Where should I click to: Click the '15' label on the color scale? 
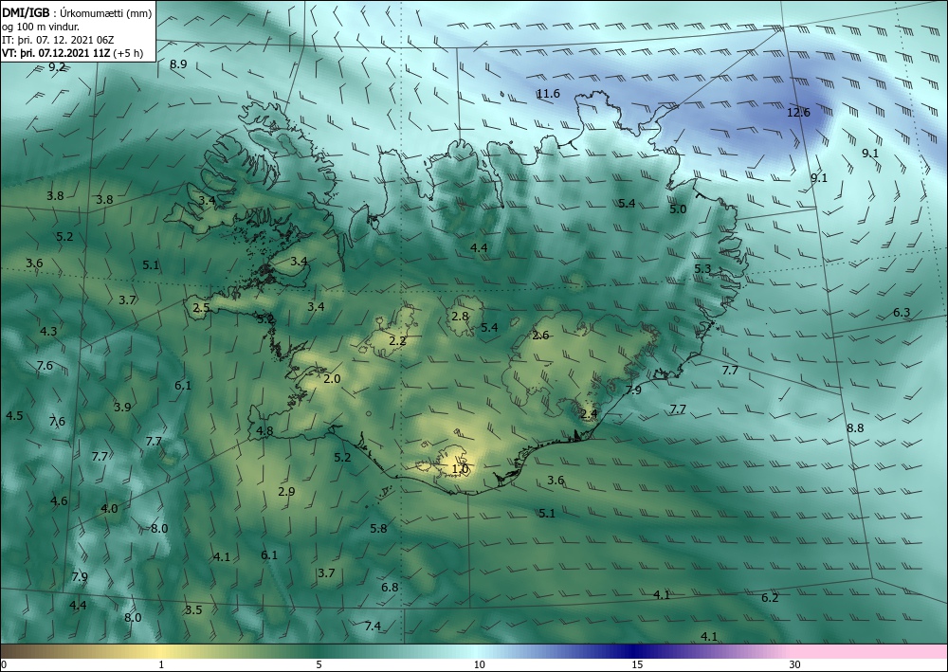[x=637, y=665]
